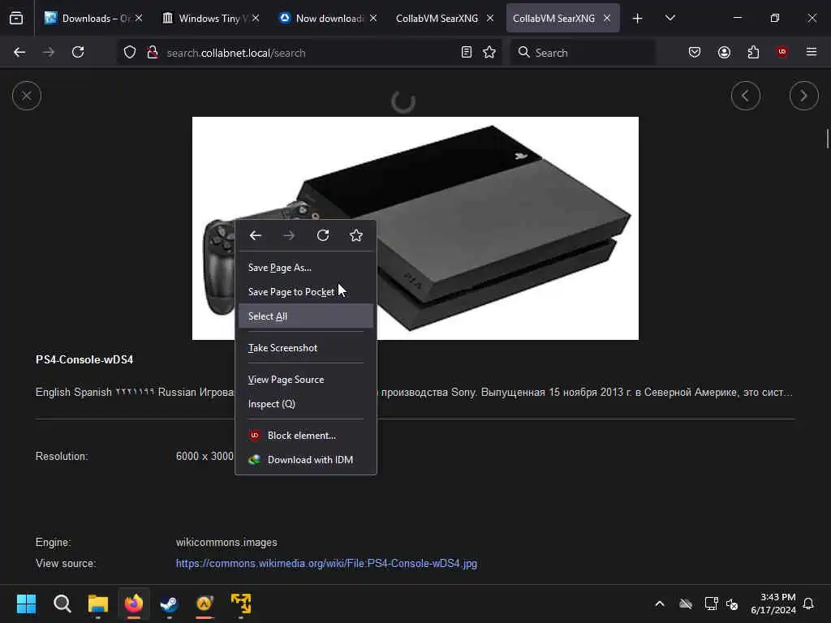Click the PS4 console image

[x=415, y=228]
